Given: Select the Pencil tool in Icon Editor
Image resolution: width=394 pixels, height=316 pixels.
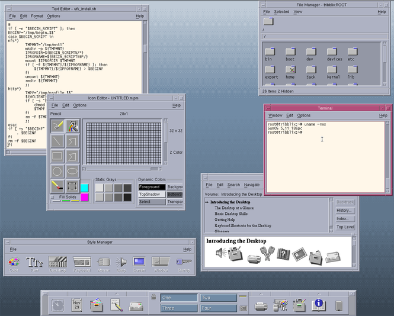Looking at the screenshot, I should (57, 125).
